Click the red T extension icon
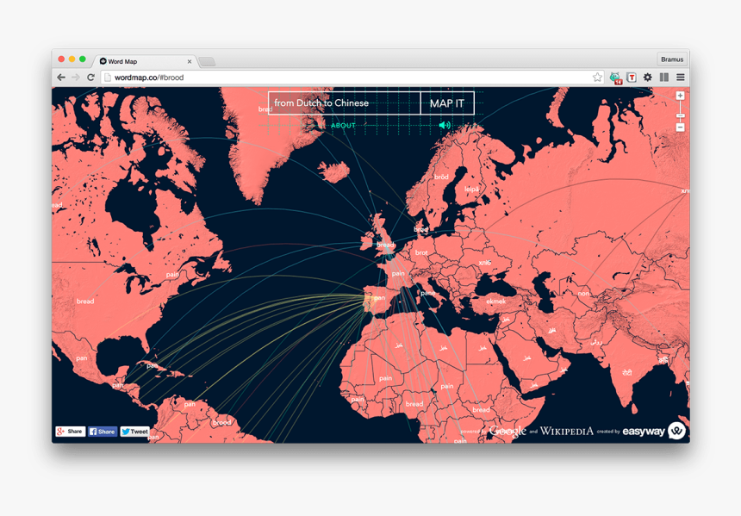This screenshot has width=741, height=516. click(x=632, y=78)
